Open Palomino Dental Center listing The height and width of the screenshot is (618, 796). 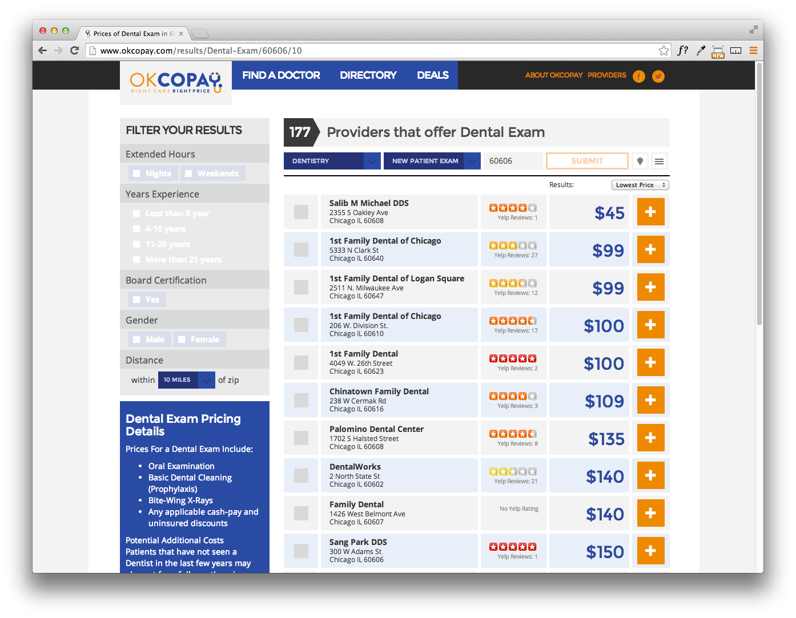point(376,429)
